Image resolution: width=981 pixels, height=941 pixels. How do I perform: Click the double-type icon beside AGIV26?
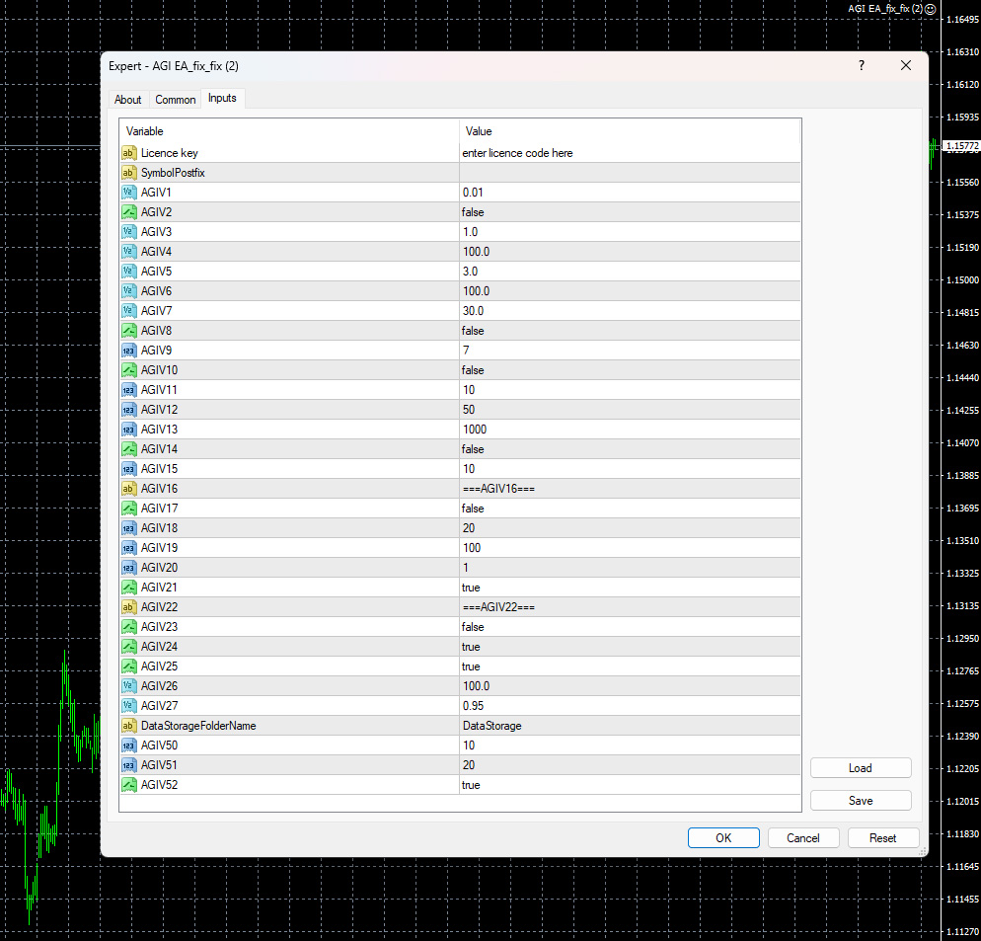129,685
